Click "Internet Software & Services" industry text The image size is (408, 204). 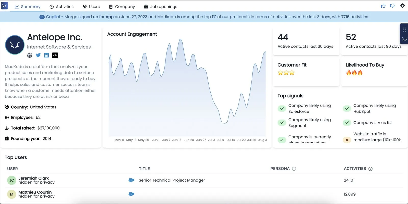(x=59, y=47)
